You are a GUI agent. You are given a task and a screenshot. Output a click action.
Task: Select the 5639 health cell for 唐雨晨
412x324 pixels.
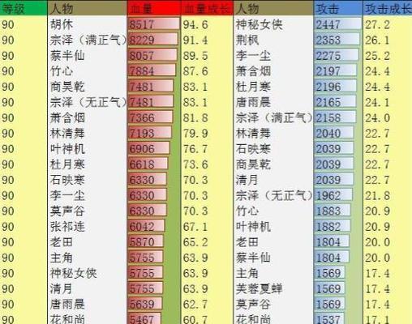pyautogui.click(x=154, y=305)
